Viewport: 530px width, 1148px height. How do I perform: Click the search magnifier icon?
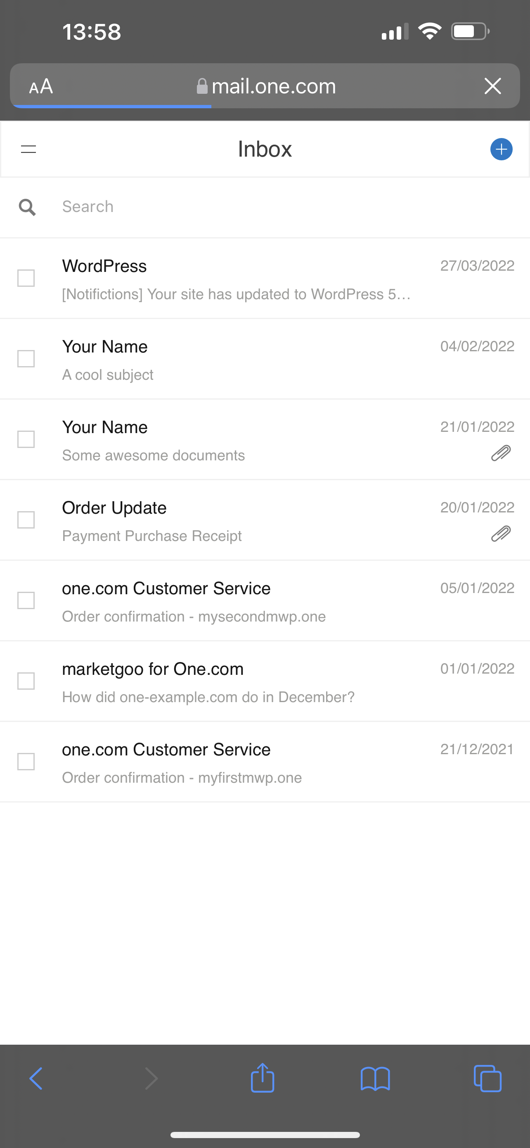(x=27, y=206)
